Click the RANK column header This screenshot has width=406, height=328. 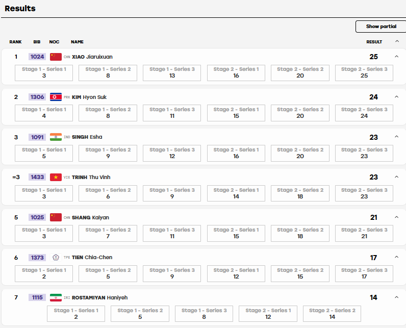pos(15,42)
